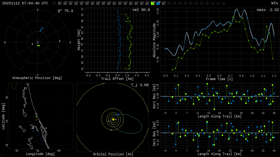
Task: Click the green camera 18 indicator box
Action: click(153, 3)
